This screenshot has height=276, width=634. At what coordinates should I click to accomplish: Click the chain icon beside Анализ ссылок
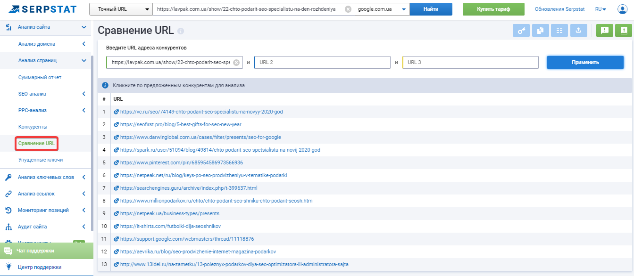coord(8,194)
